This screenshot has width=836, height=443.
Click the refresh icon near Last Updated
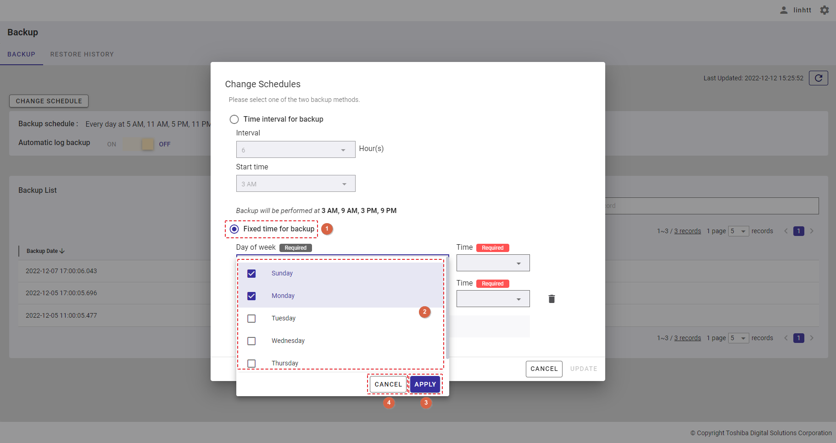818,78
